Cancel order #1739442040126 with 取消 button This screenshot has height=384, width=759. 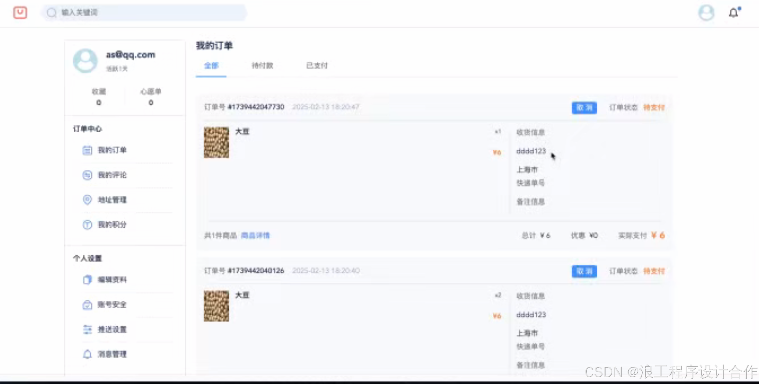584,271
